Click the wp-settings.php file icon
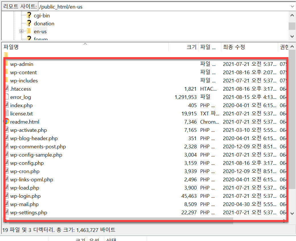The height and width of the screenshot is (241, 296). (x=7, y=212)
